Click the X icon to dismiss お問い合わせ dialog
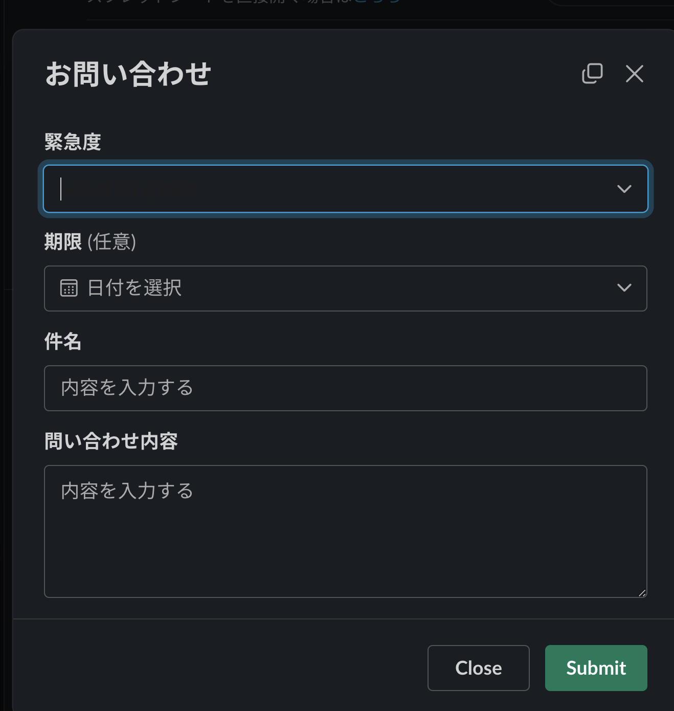 click(634, 74)
